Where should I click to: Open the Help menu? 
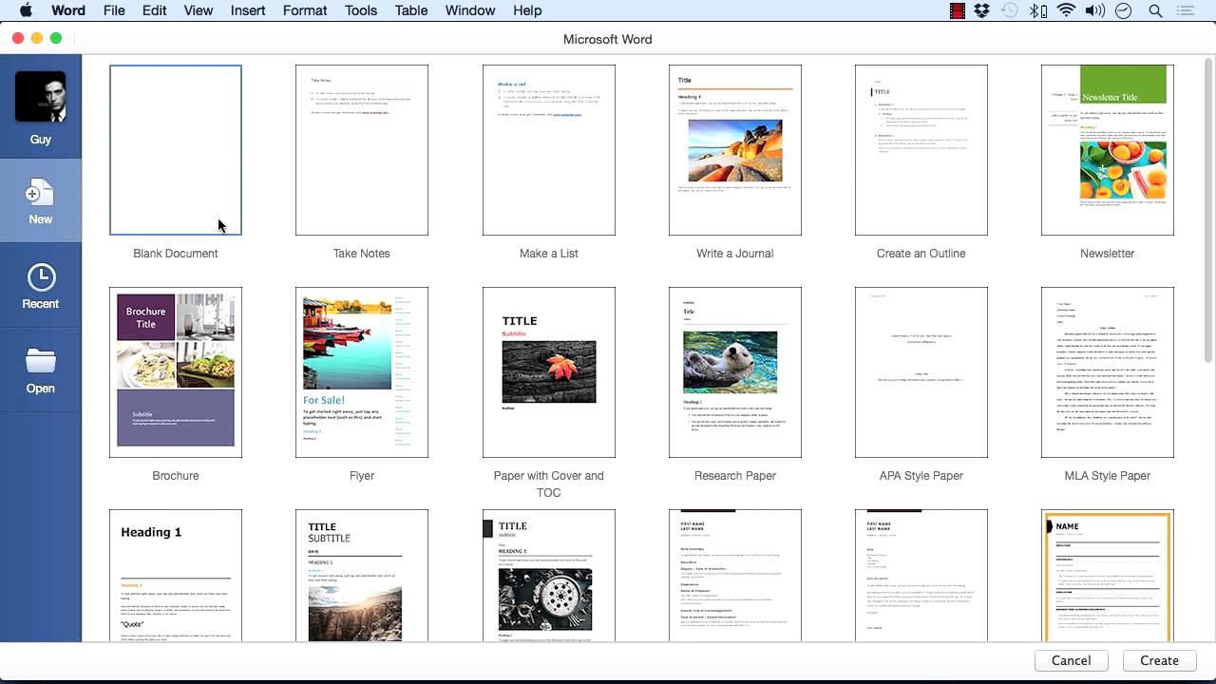(527, 10)
